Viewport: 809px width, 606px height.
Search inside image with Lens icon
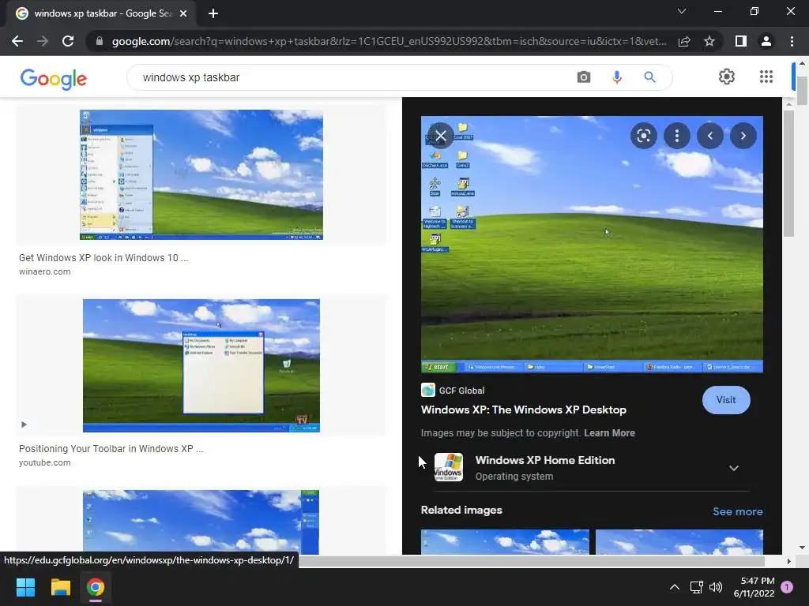pos(643,136)
